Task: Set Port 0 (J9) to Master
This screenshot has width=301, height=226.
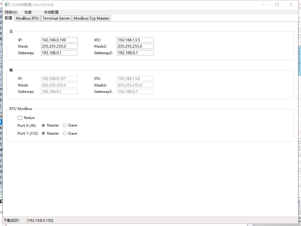Action: click(43, 125)
